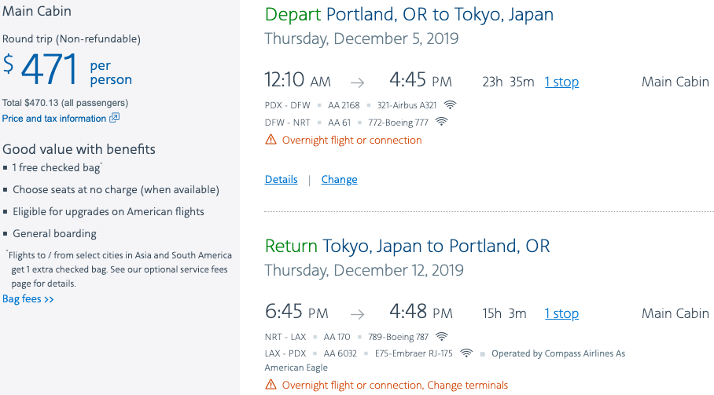Click warning triangle beside Change terminals notice
The image size is (714, 395).
[271, 385]
